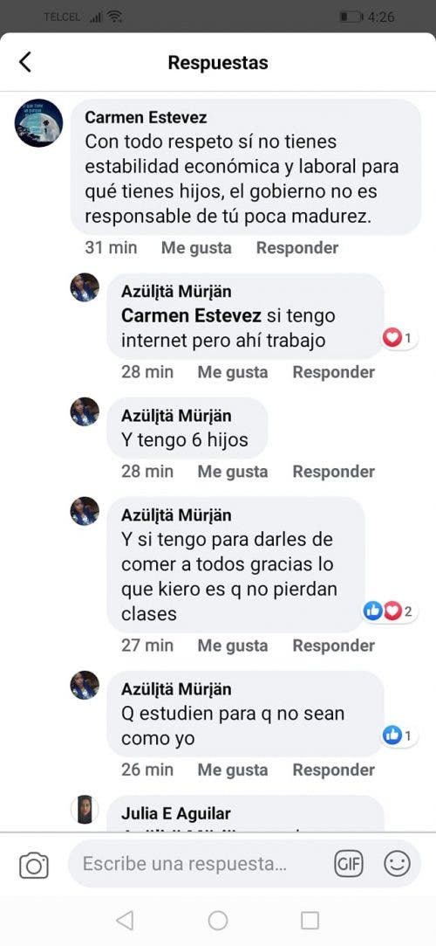Like the 27 min comment about clases
Image resolution: width=436 pixels, height=946 pixels.
(x=233, y=645)
